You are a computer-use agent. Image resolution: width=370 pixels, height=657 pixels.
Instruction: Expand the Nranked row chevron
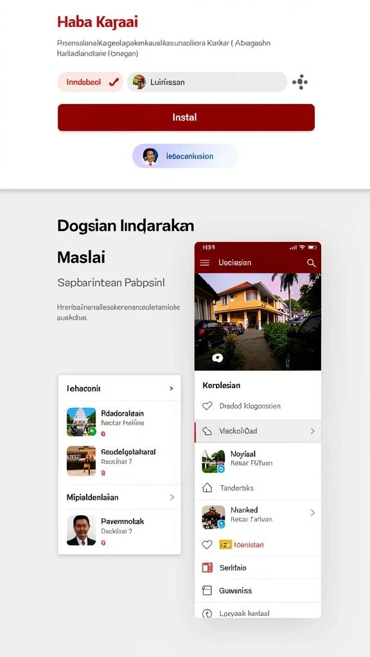click(x=312, y=513)
